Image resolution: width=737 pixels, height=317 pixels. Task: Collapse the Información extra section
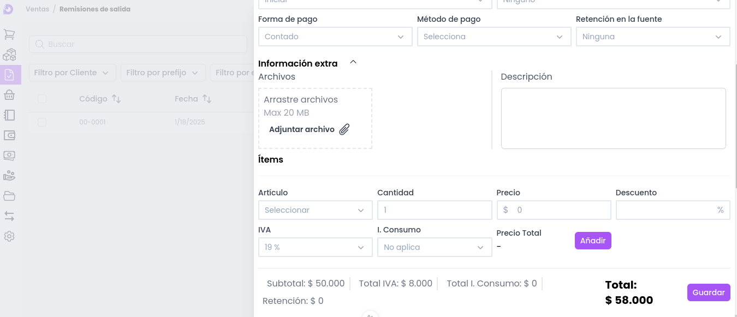tap(353, 63)
